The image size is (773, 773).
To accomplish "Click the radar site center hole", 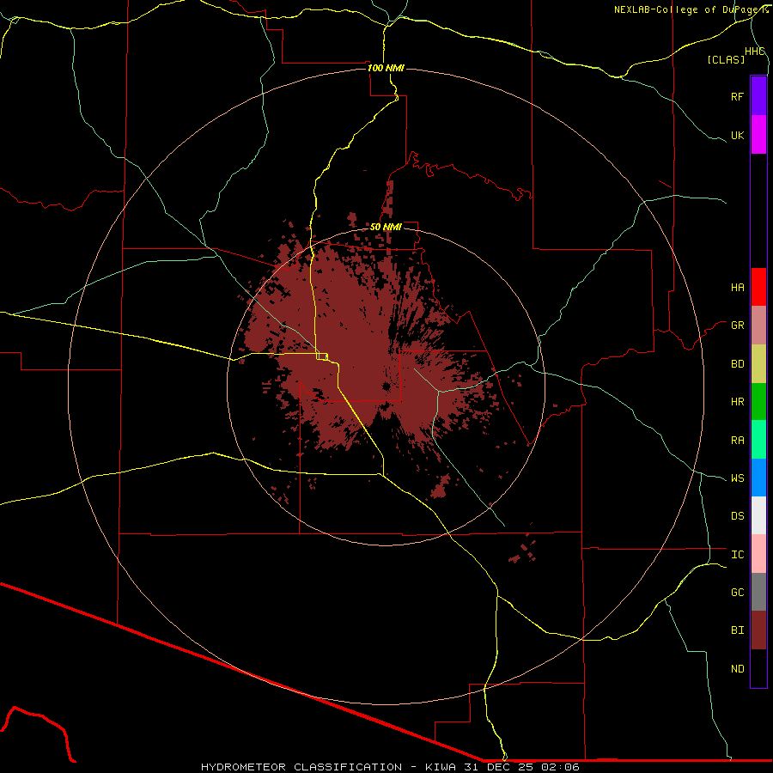I will [x=386, y=387].
